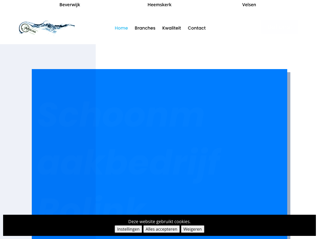Click the blue hero banner panel
Image resolution: width=319 pixels, height=239 pixels.
click(243, 93)
